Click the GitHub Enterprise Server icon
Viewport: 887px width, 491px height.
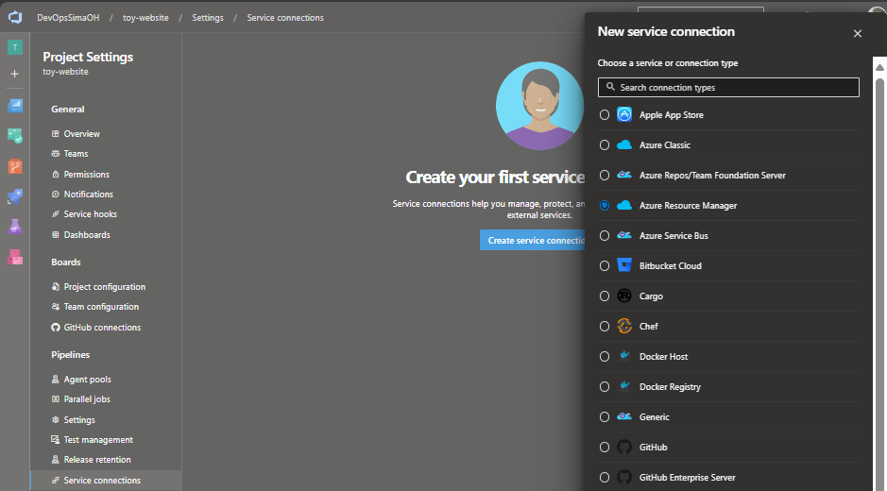[624, 478]
